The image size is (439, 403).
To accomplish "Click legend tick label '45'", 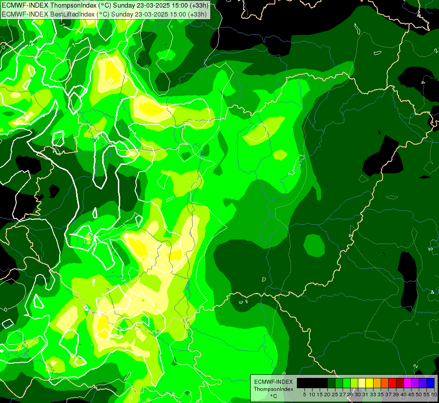I will (x=411, y=394).
